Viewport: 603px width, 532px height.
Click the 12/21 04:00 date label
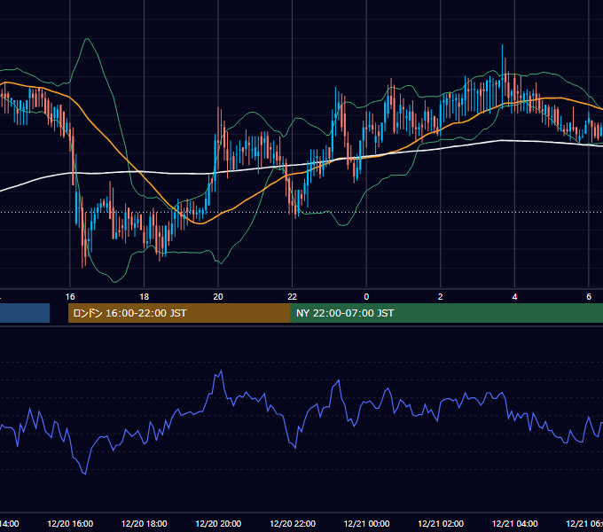pyautogui.click(x=515, y=524)
